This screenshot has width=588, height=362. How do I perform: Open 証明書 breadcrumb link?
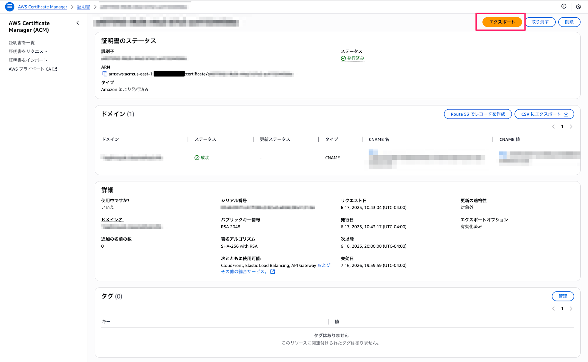tap(84, 7)
